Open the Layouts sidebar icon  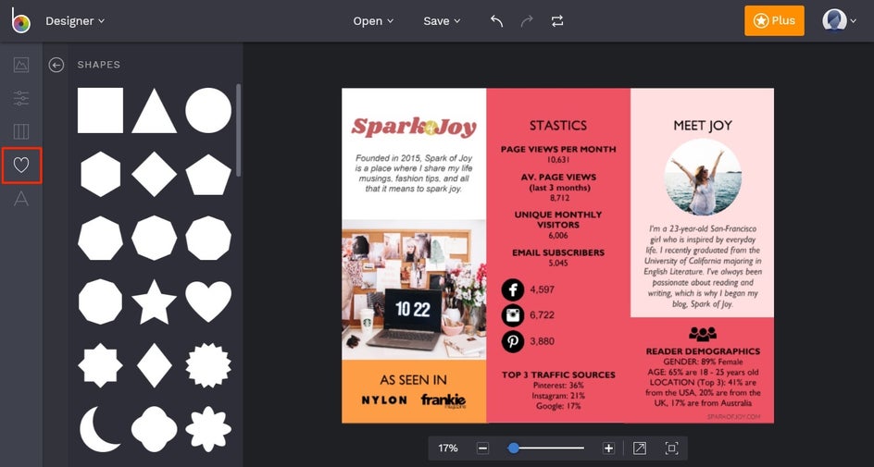tap(21, 131)
